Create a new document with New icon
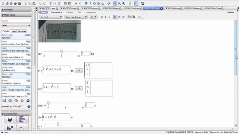239x134 pixels. [x=3, y=3]
